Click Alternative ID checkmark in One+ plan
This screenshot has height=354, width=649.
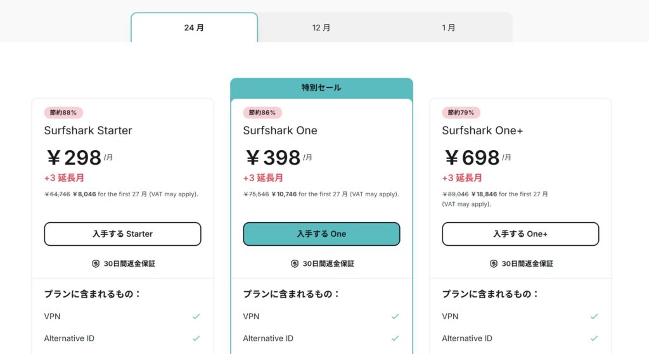coord(594,338)
